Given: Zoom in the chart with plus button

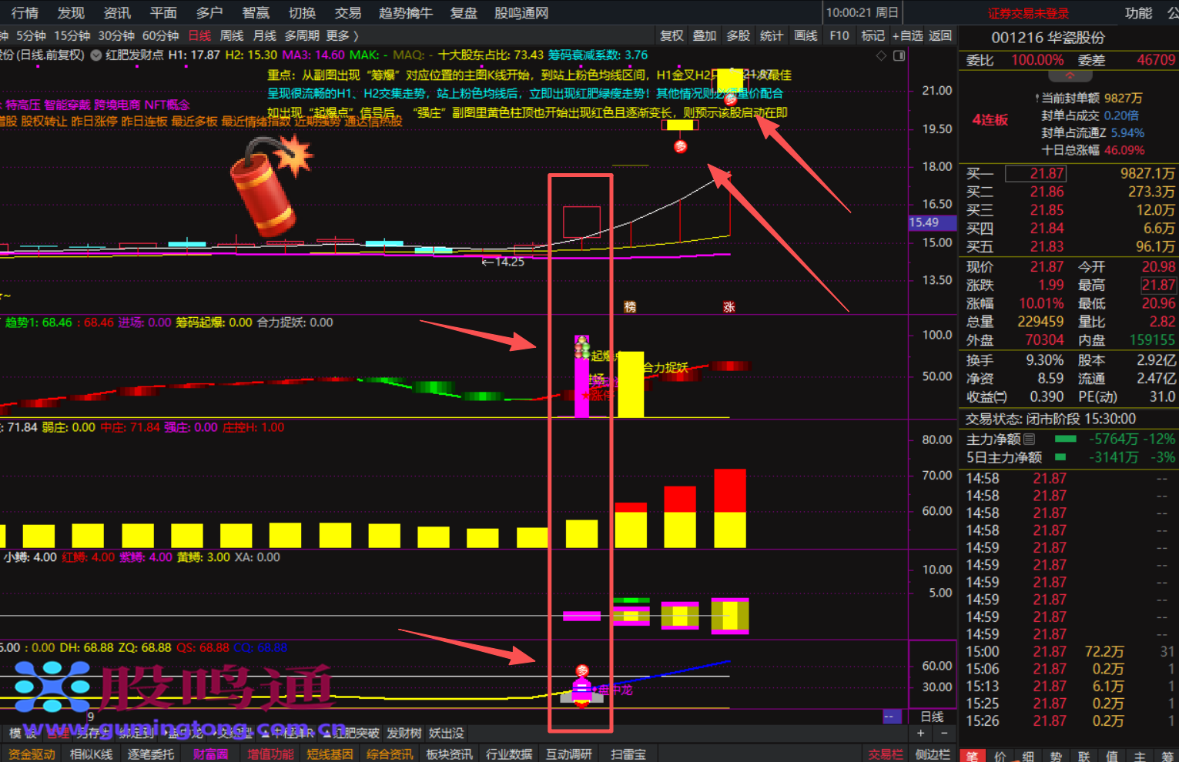Looking at the screenshot, I should [920, 733].
